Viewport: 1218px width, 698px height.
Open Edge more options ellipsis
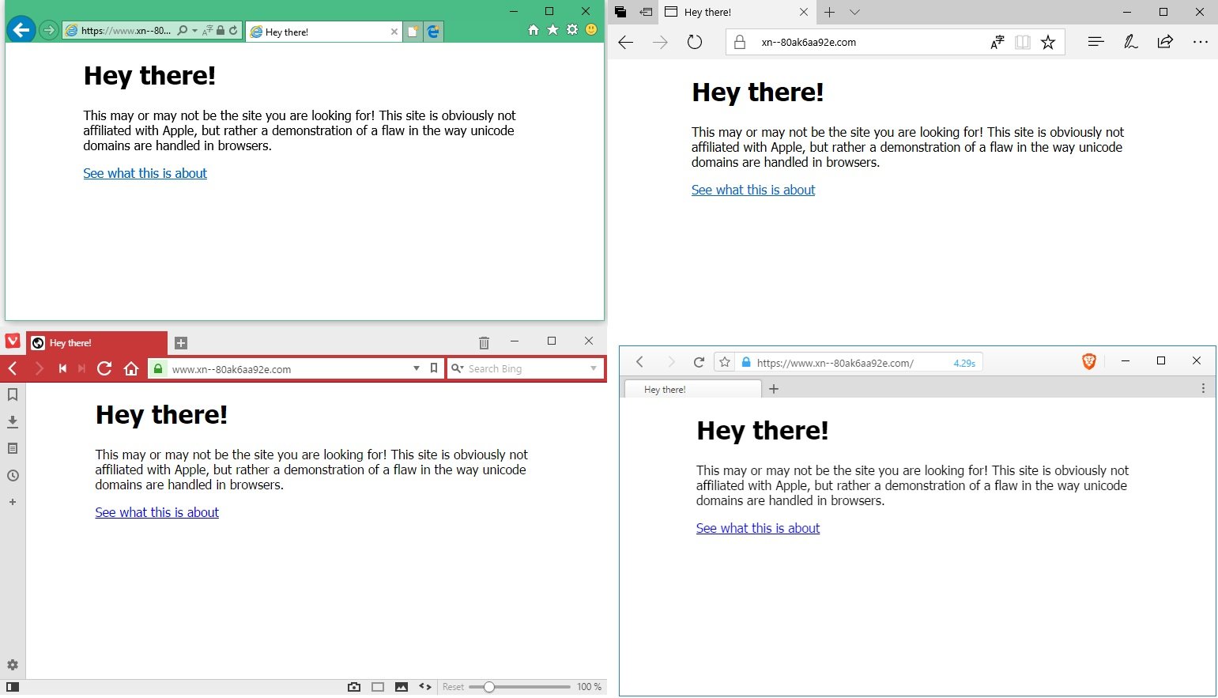click(1201, 42)
